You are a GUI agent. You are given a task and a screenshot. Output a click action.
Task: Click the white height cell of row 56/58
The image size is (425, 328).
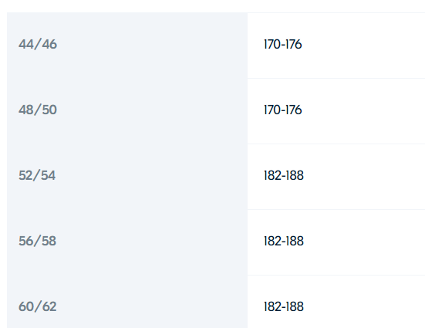[336, 242]
